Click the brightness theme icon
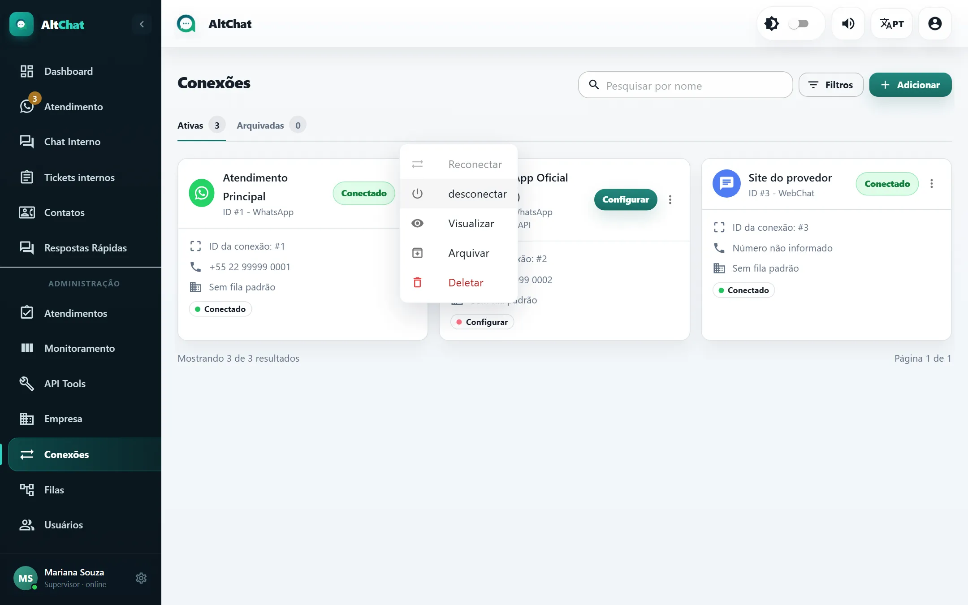 (772, 24)
